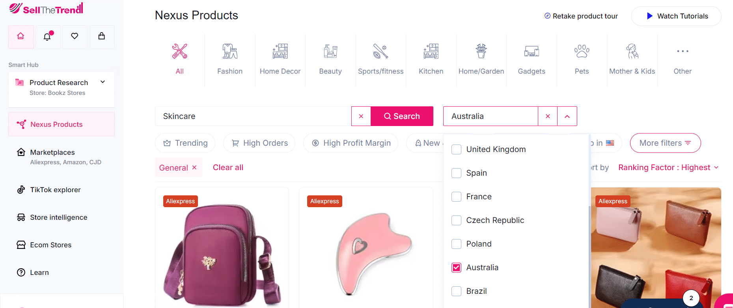
Task: Select the Gadgets category icon
Action: tap(531, 59)
